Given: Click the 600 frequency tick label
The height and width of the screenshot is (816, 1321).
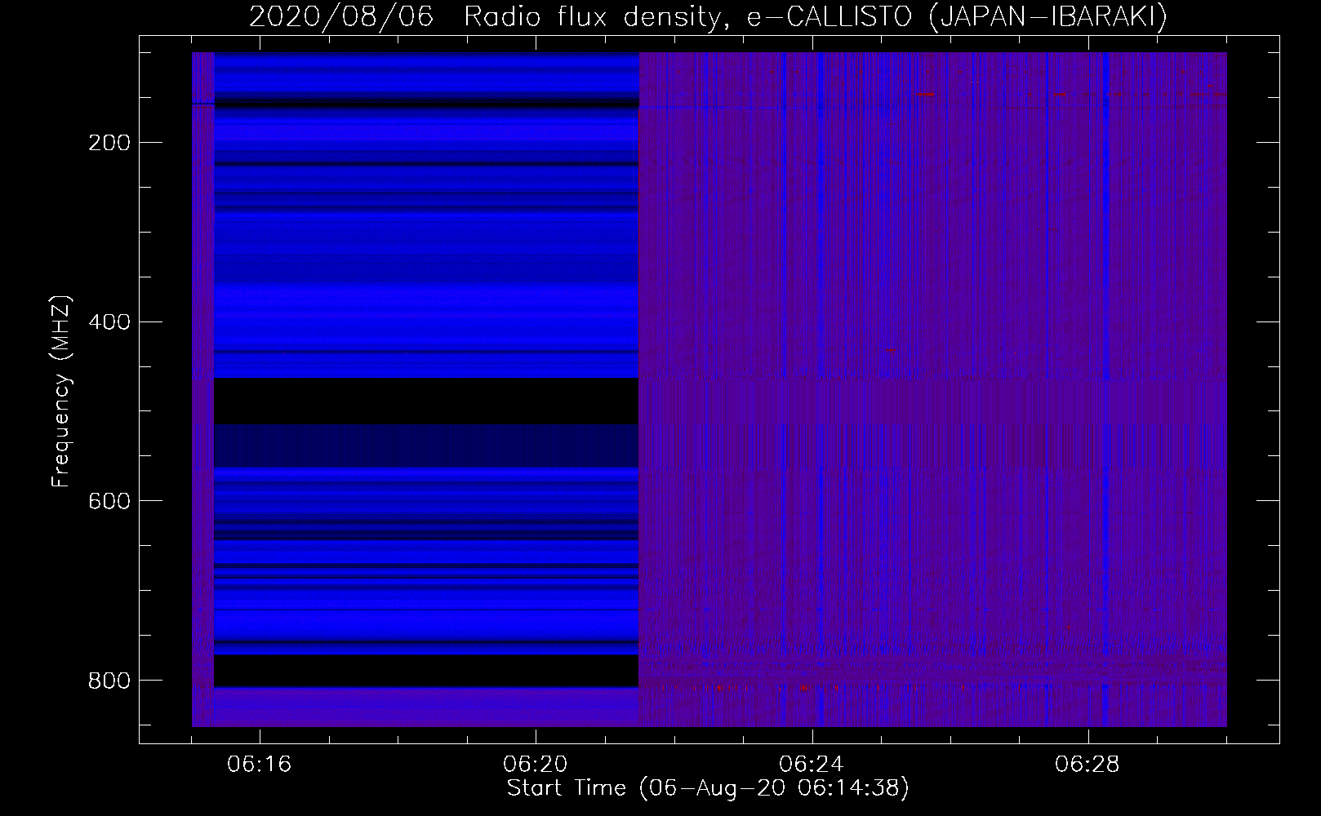Looking at the screenshot, I should point(109,501).
